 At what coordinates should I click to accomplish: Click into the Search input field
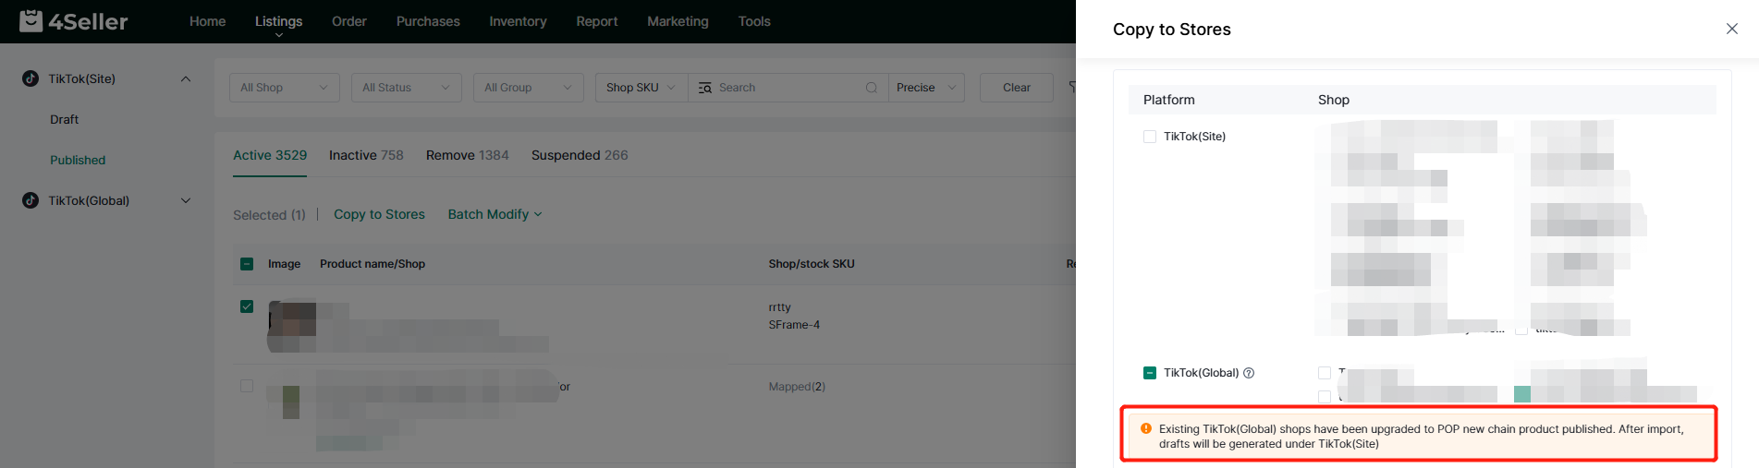(788, 88)
